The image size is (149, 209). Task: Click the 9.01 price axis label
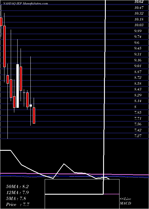138,66
